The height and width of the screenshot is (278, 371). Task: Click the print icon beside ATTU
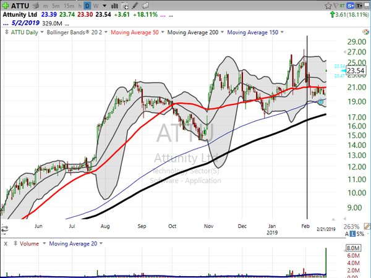[x=36, y=6]
